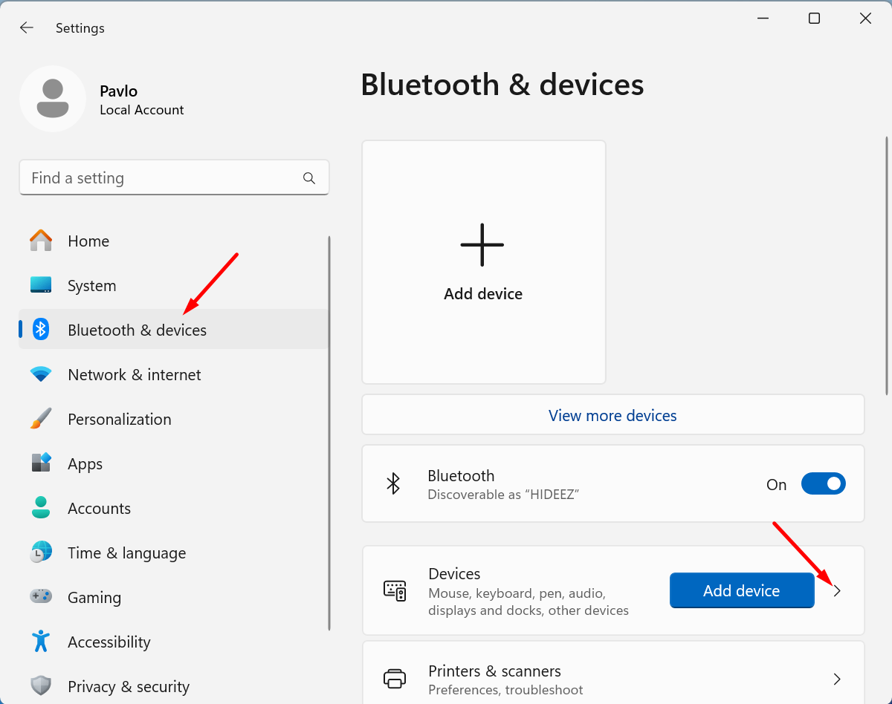
Task: Turn off the Bluetooth toggle switch
Action: coord(823,484)
